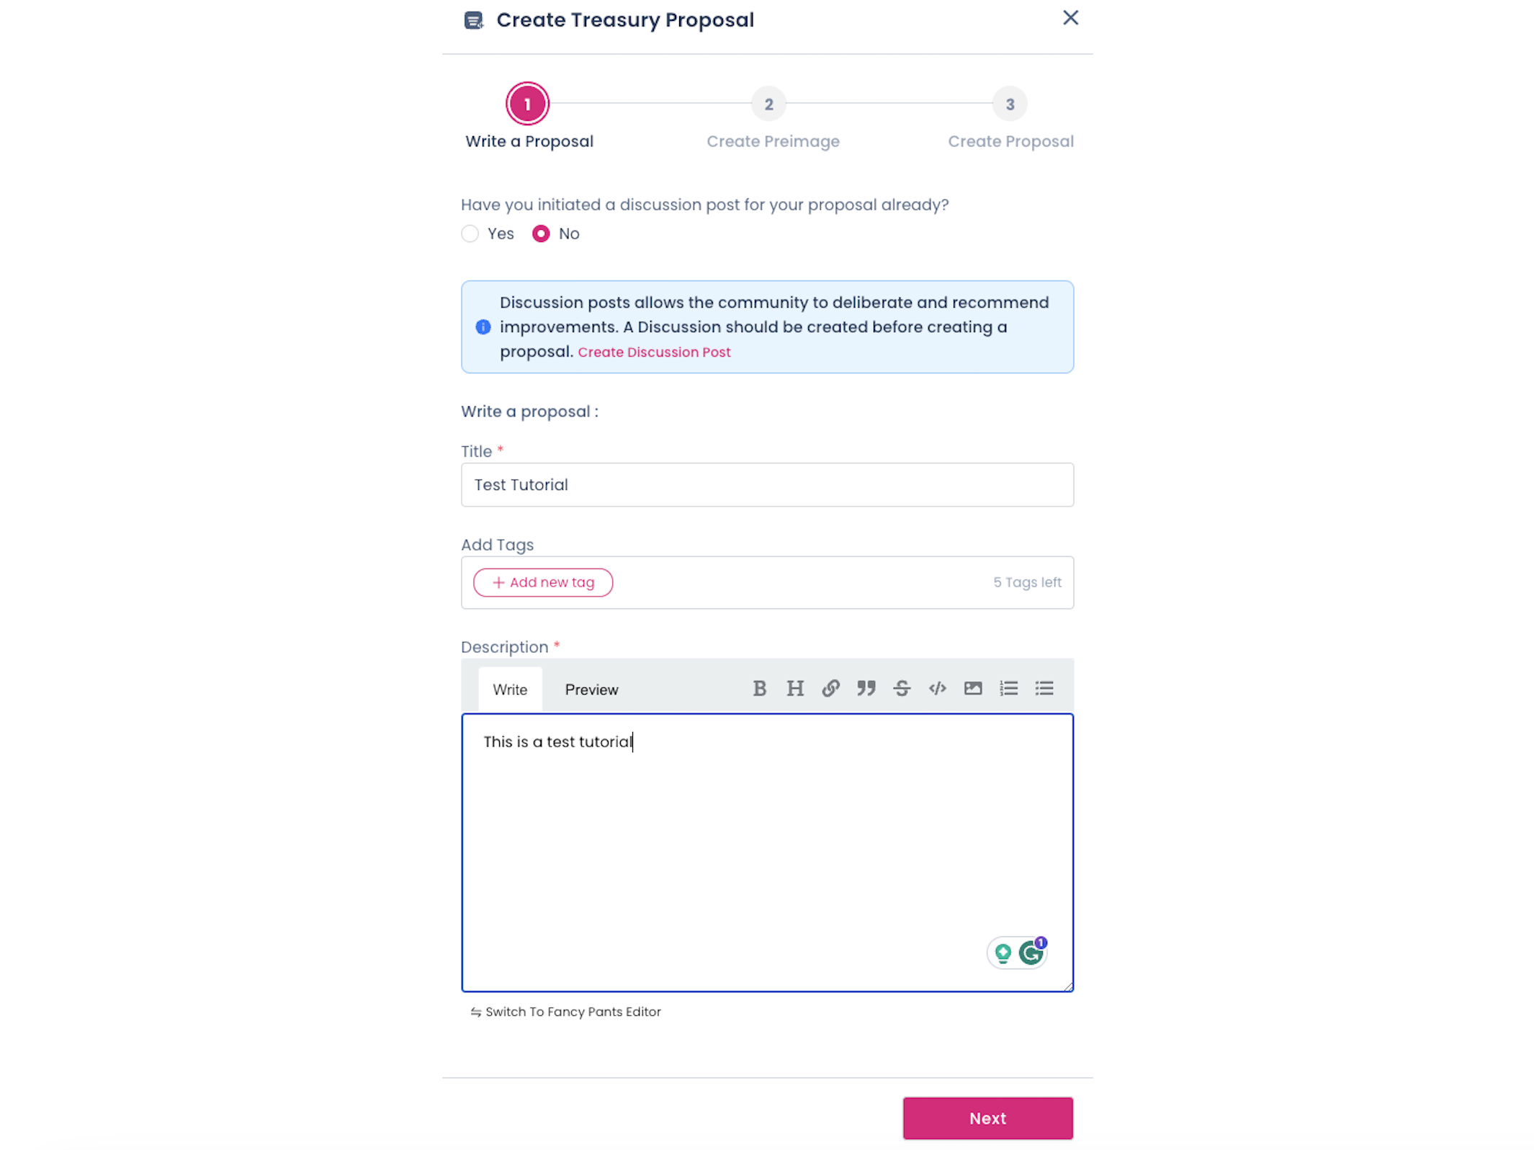Switch to the Write tab
This screenshot has height=1150, width=1534.
click(511, 689)
